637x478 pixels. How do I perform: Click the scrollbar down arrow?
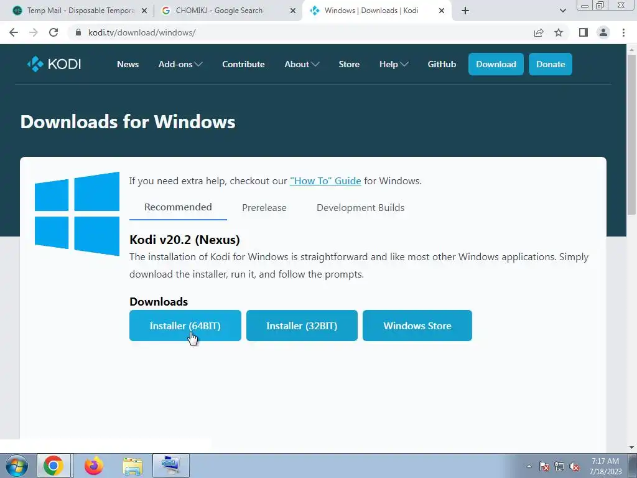(631, 448)
